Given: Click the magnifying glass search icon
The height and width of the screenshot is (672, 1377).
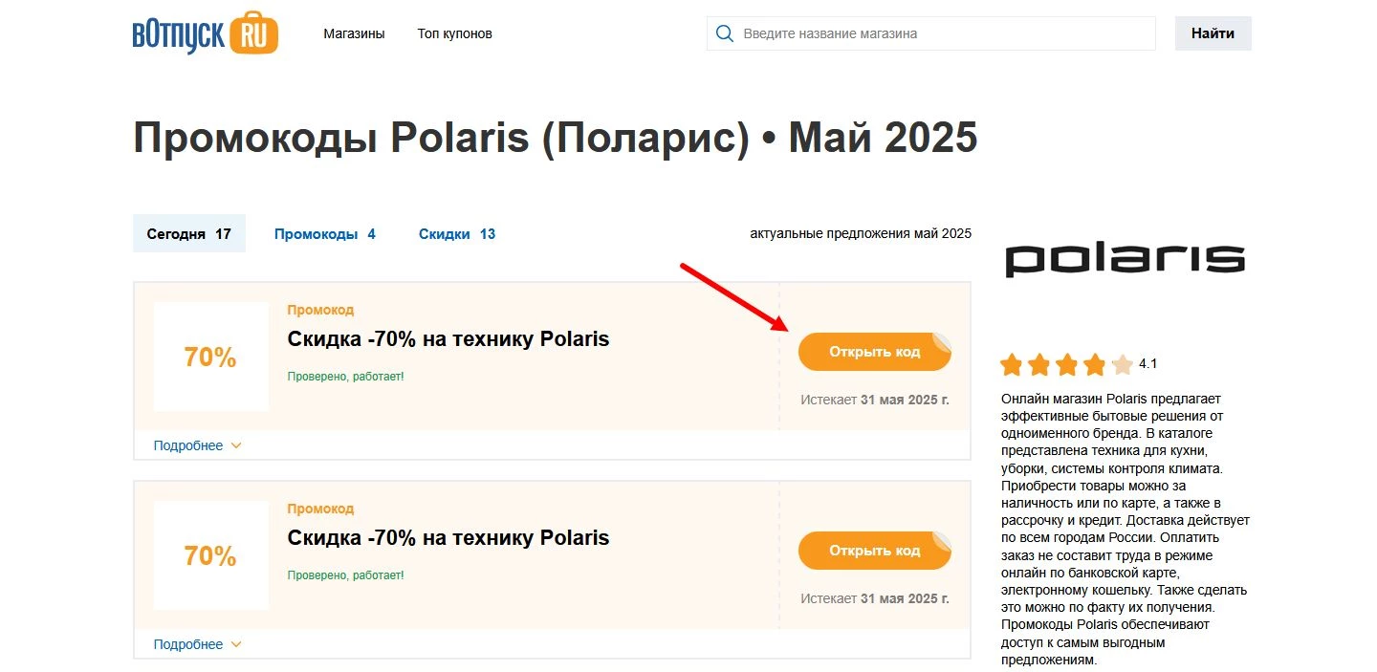Looking at the screenshot, I should coord(724,33).
